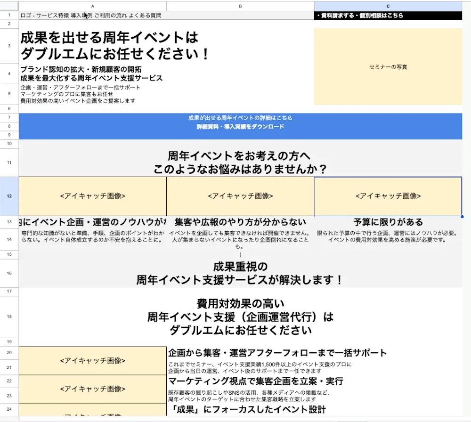Click アイキャッチ画像 cell in column A row 12
Image resolution: width=471 pixels, height=422 pixels.
[92, 196]
